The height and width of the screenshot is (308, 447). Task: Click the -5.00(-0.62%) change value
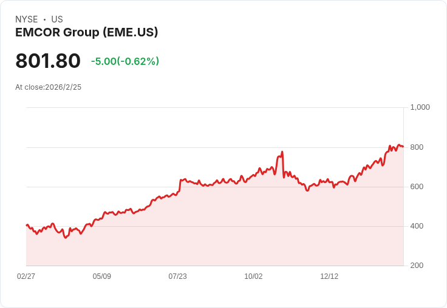(125, 61)
